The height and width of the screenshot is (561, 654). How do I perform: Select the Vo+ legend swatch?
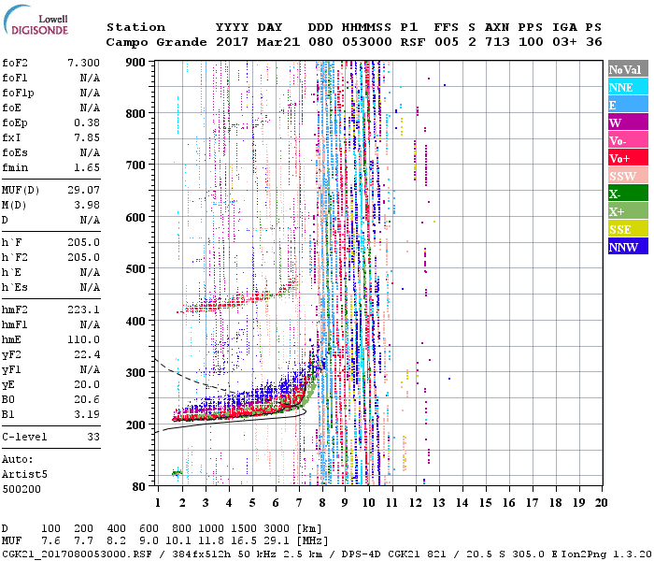pos(628,158)
